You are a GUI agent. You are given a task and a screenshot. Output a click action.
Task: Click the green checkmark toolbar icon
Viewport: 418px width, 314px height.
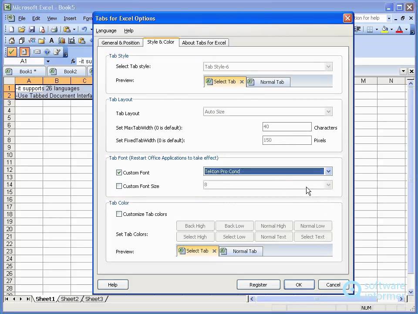coord(11,52)
